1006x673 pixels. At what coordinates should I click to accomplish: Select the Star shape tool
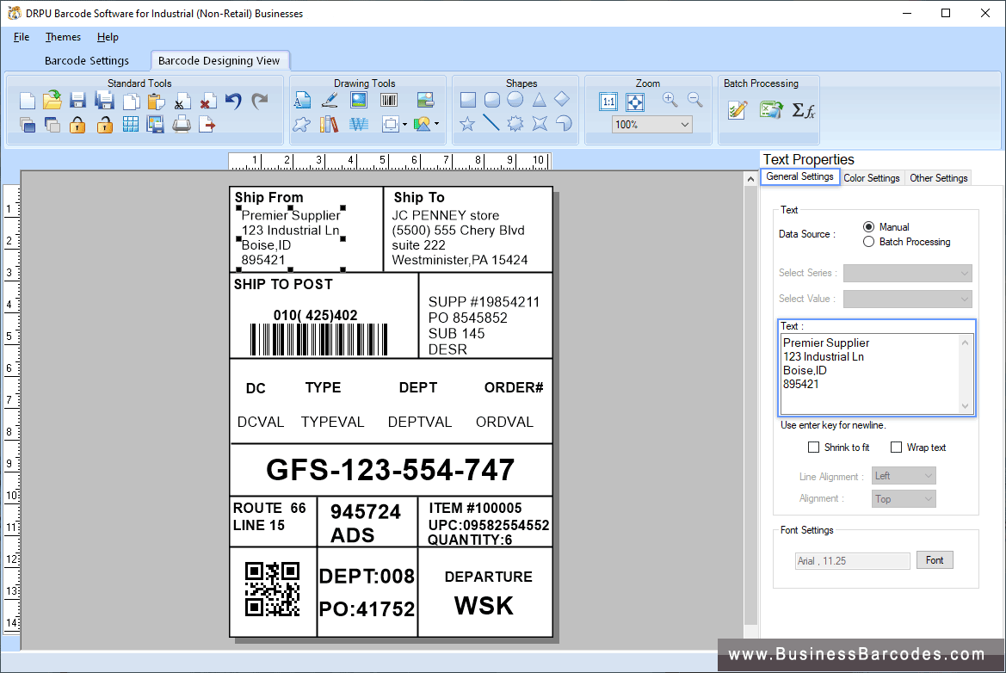pos(466,123)
